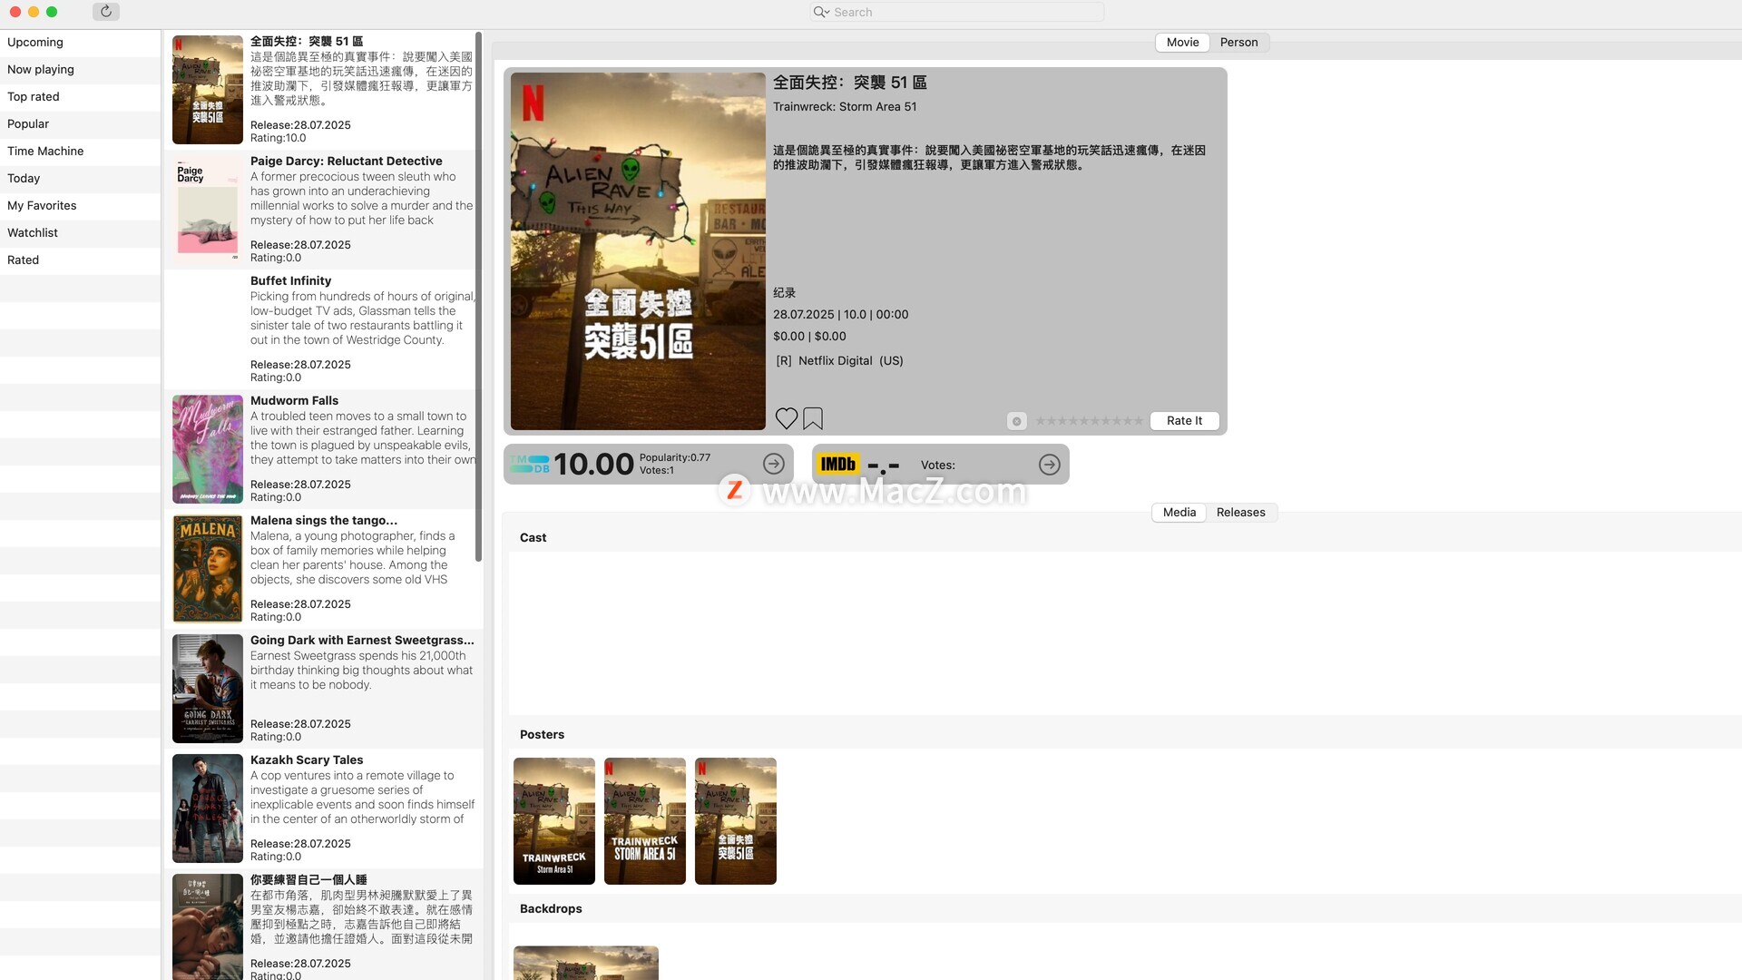Open the Chinese-title third poster
1742x980 pixels.
tap(736, 821)
